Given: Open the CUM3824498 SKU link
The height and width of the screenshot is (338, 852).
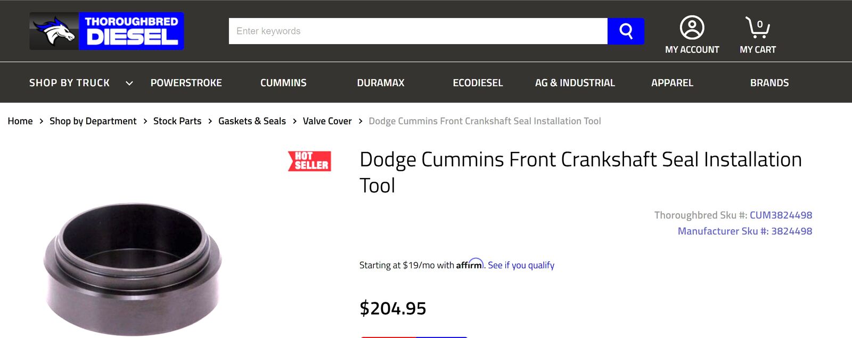Looking at the screenshot, I should pos(781,215).
